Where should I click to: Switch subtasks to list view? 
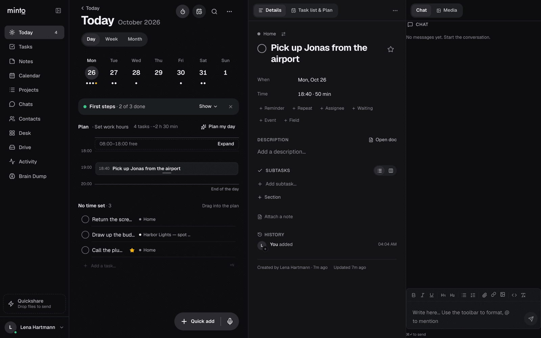tap(380, 171)
